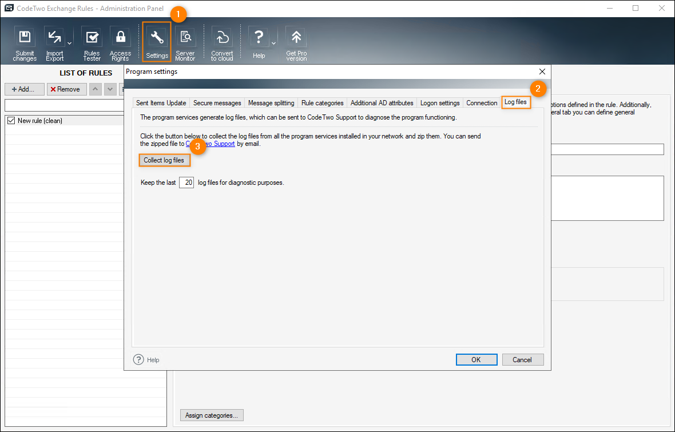Click the dialog Help question icon
The image size is (675, 432).
(138, 360)
